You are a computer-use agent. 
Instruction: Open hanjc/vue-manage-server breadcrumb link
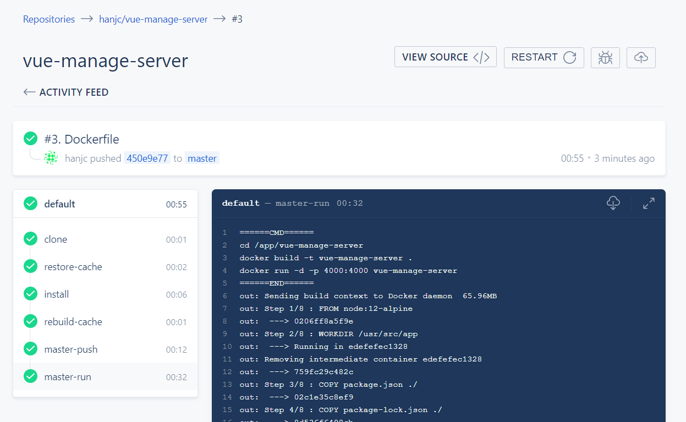tap(153, 19)
